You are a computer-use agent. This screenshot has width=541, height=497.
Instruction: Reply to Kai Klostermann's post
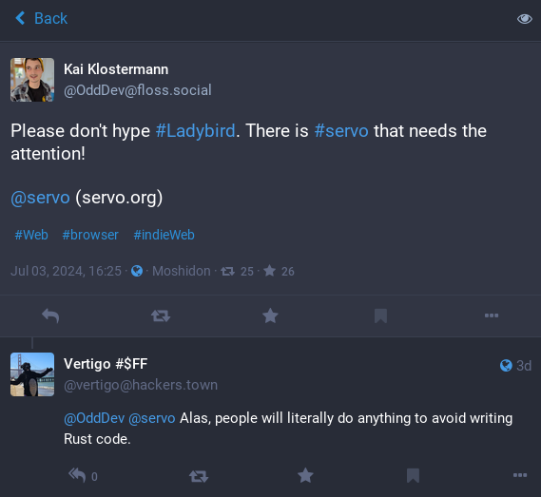(50, 315)
